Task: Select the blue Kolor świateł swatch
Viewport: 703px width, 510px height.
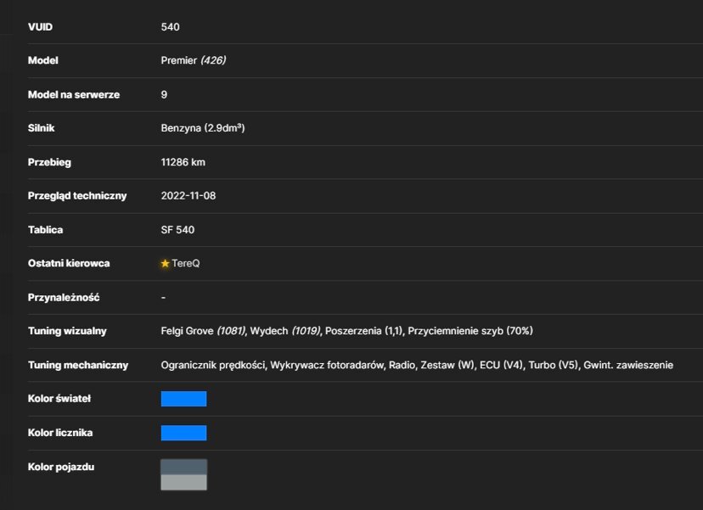Action: click(x=184, y=399)
